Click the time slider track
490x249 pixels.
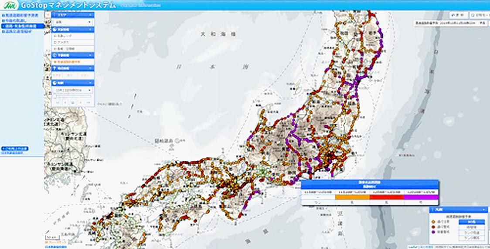click(x=73, y=96)
